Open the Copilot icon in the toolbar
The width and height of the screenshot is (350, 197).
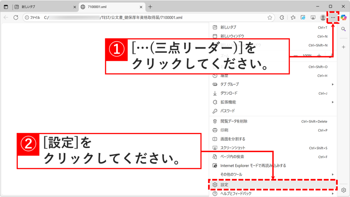[x=343, y=17]
